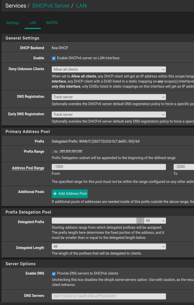Image resolution: width=194 pixels, height=305 pixels.
Task: Click the Services breadcrumb text
Action: tap(16, 6)
